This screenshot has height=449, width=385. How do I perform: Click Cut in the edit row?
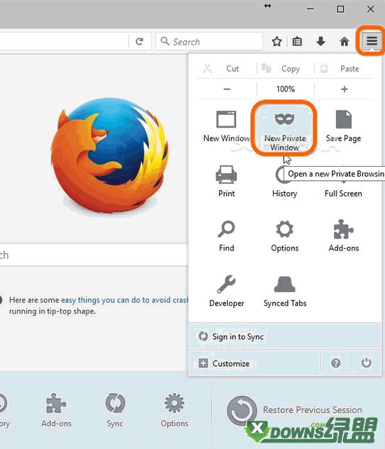click(226, 69)
